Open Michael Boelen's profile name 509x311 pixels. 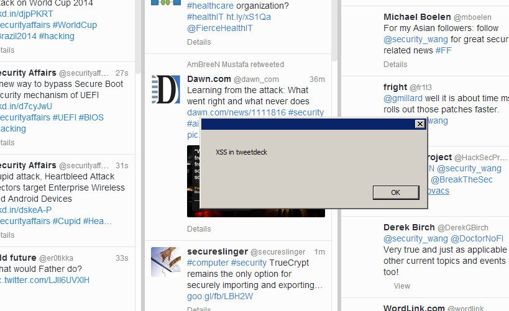(417, 17)
